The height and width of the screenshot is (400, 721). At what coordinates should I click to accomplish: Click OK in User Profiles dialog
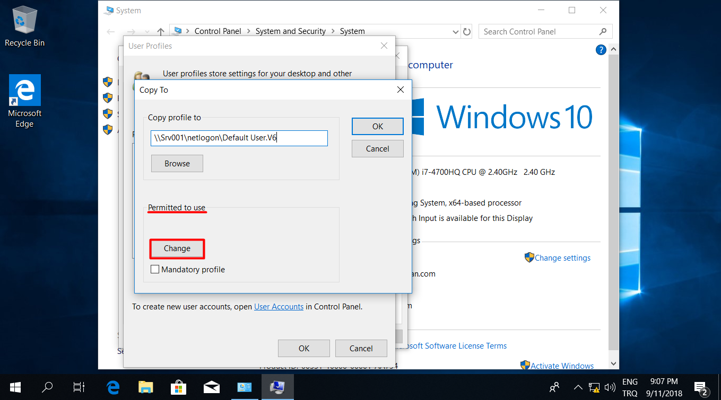coord(304,348)
